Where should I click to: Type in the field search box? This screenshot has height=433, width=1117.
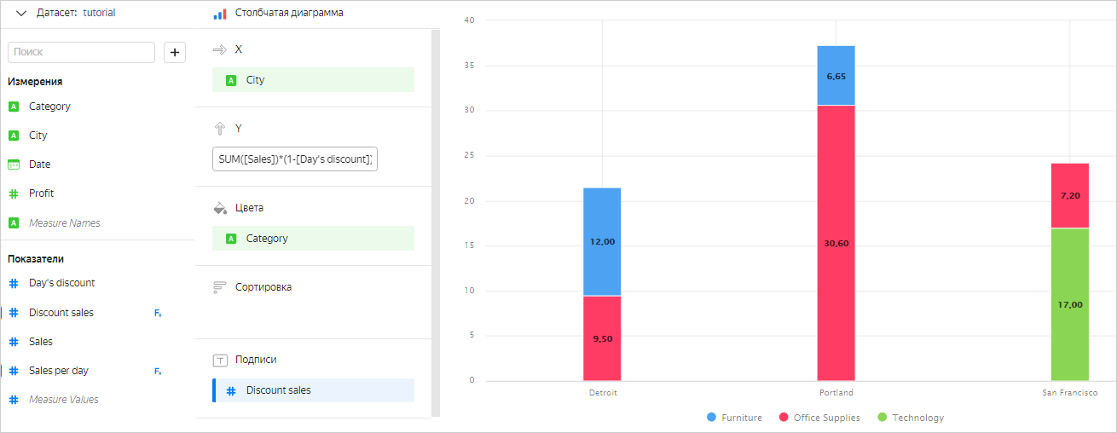tap(82, 52)
